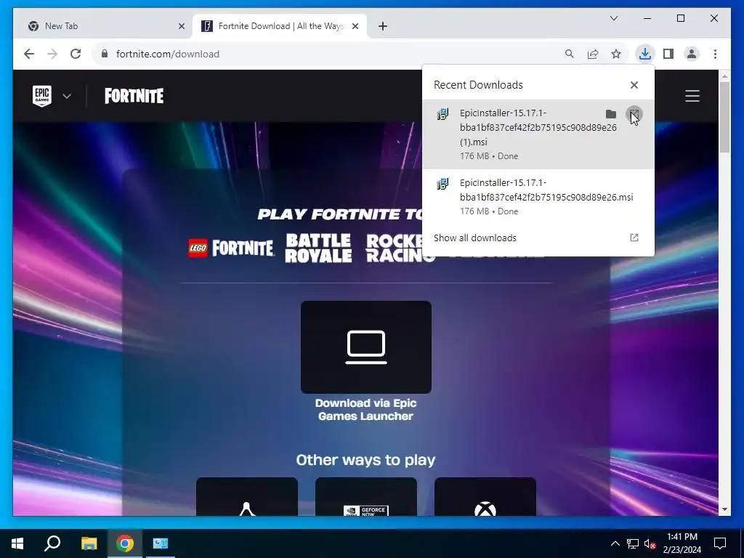744x558 pixels.
Task: Click the Battle Royale logo
Action: point(318,248)
